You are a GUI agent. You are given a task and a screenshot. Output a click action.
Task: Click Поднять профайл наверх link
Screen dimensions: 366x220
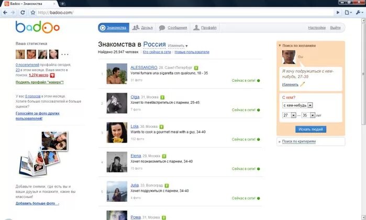point(39,82)
